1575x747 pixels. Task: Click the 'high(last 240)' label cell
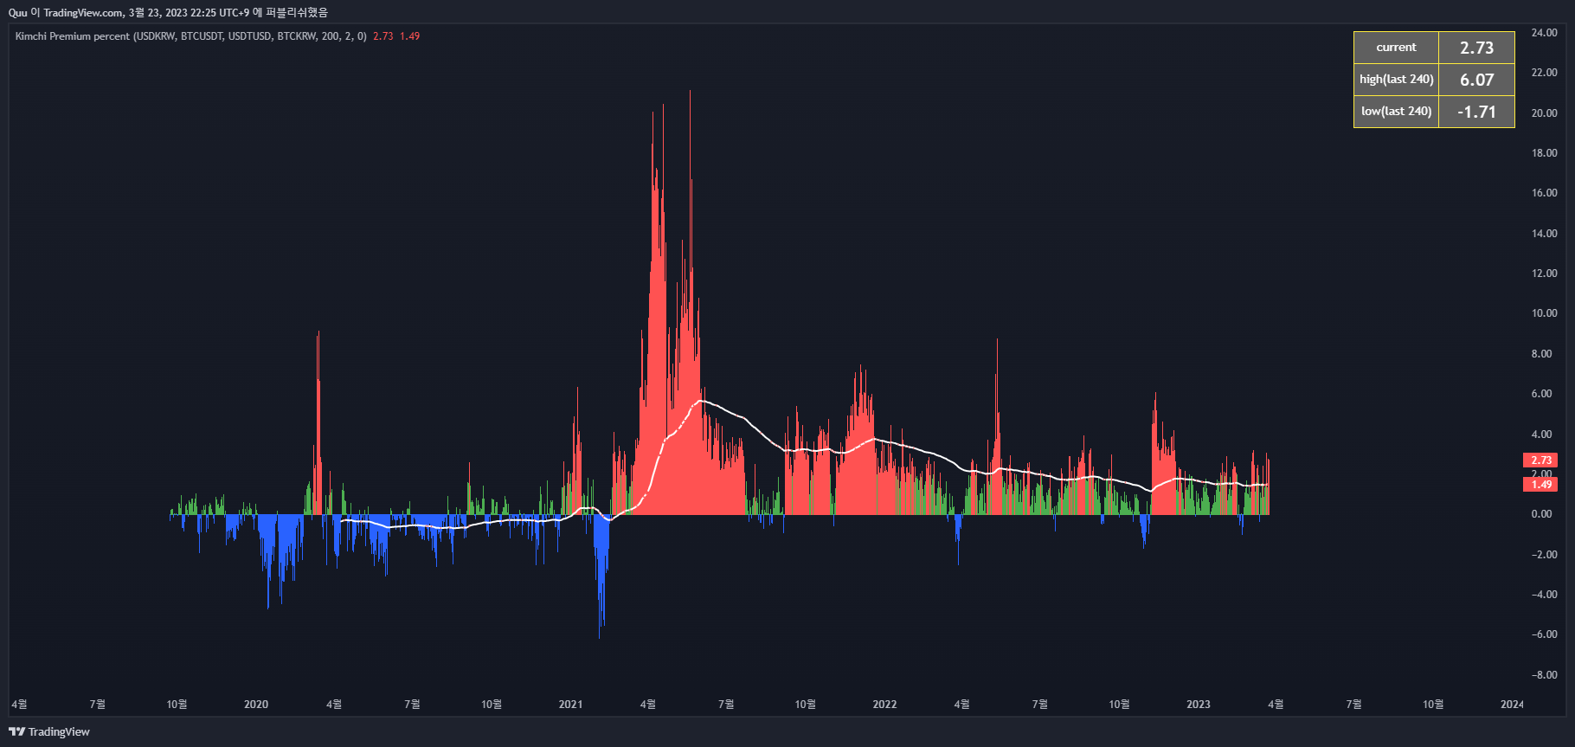pos(1396,80)
